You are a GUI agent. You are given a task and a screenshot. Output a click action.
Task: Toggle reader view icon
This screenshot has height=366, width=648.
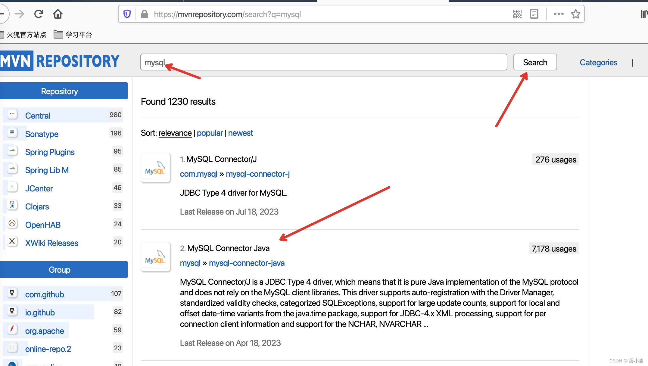(x=534, y=14)
